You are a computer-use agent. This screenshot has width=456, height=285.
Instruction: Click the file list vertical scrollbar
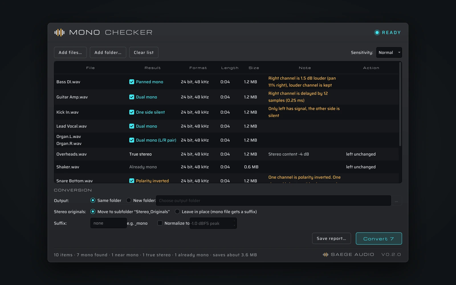[x=400, y=104]
